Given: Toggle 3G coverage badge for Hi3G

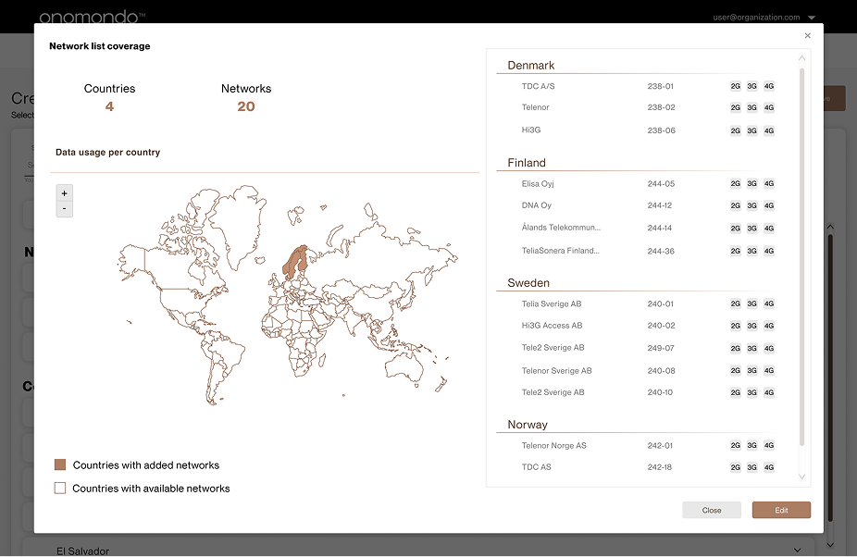Looking at the screenshot, I should pos(751,130).
